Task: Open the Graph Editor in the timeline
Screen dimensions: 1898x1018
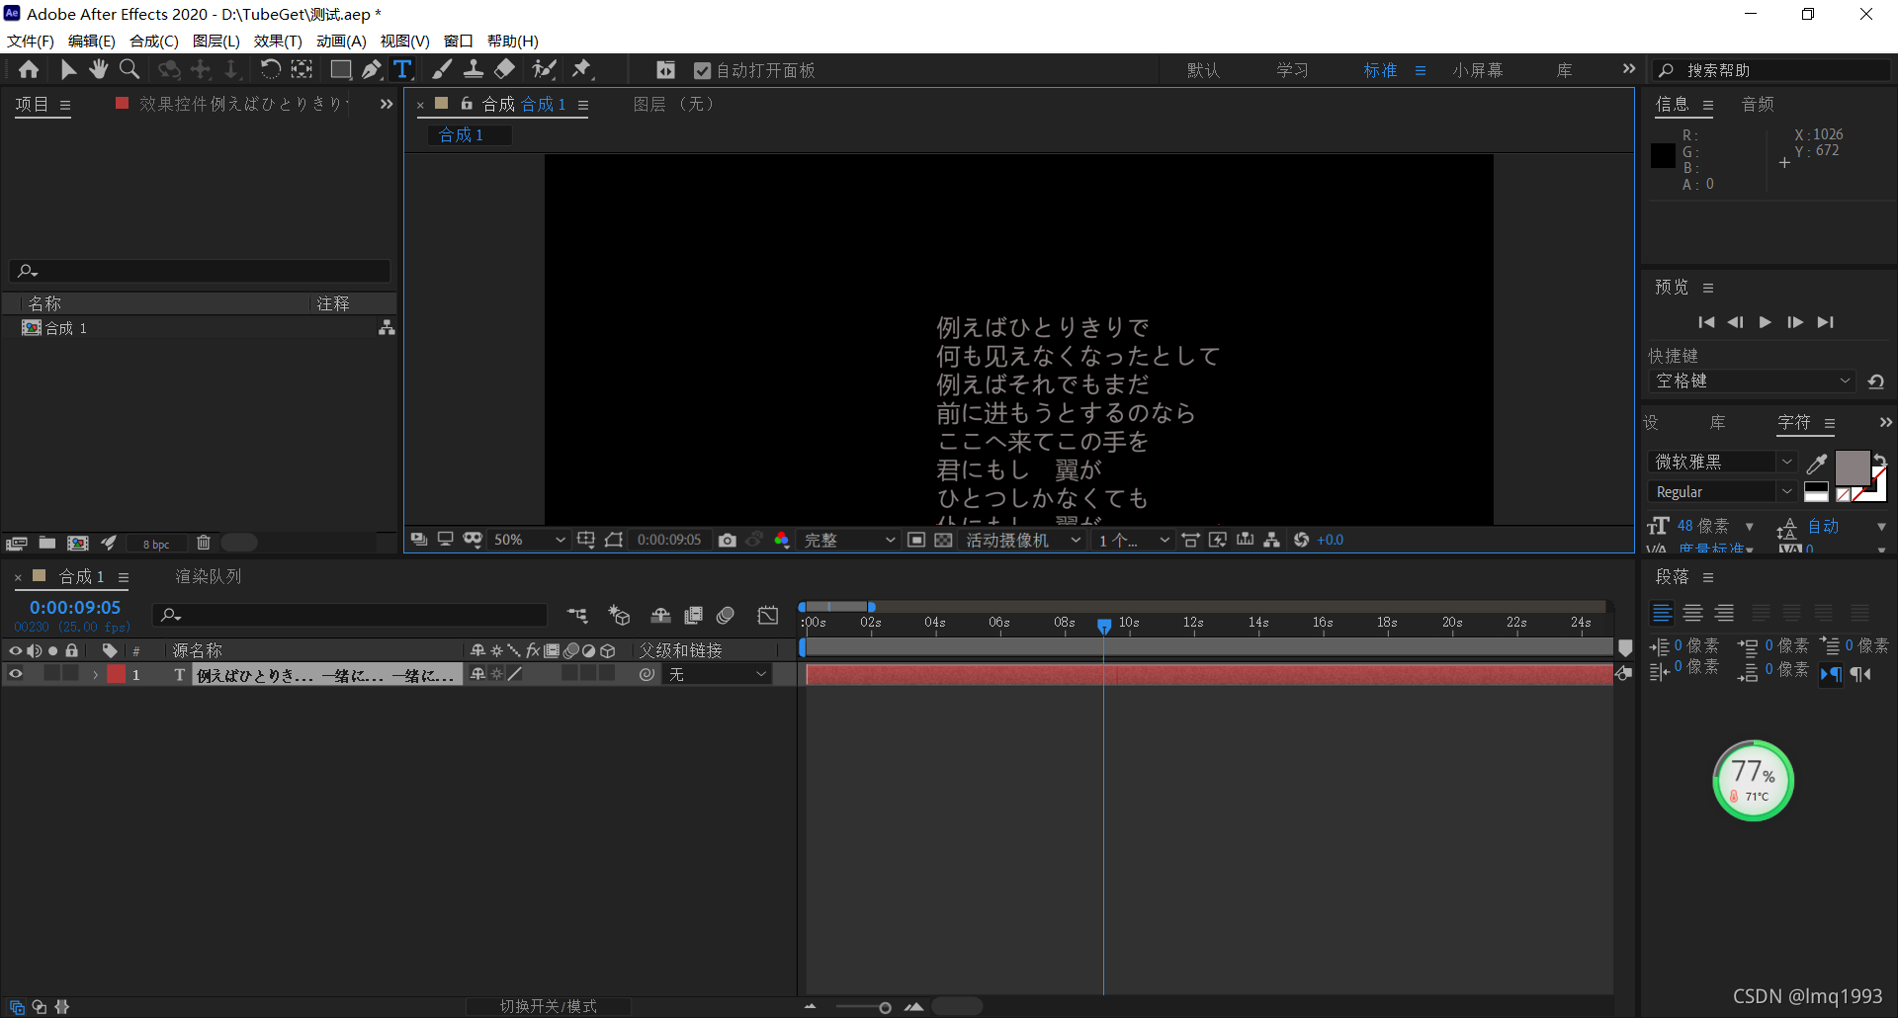Action: click(x=768, y=615)
